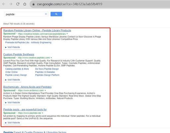Visit Website under Biochemicals Arctom ad
The width and height of the screenshot is (170, 133).
12,102
